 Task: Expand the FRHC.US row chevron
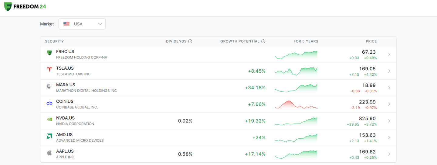pos(389,54)
